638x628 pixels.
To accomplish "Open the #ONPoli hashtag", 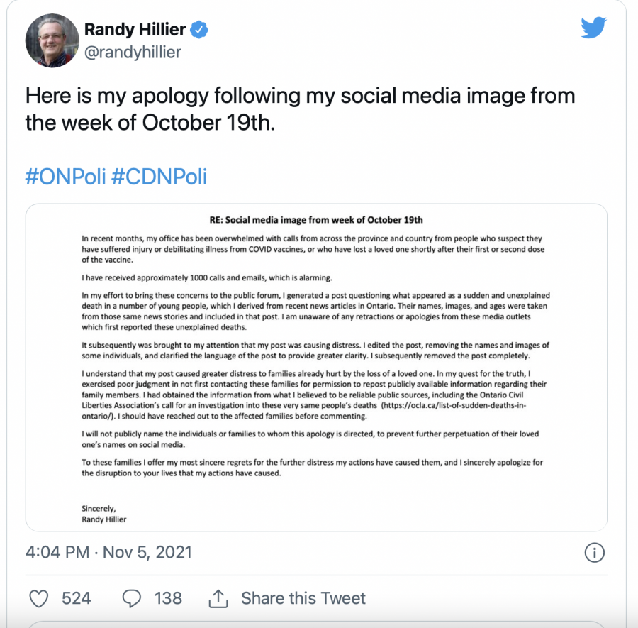I will click(x=65, y=176).
